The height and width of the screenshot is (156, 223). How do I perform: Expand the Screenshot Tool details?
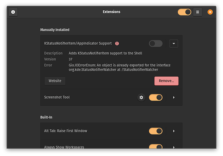tap(174, 98)
